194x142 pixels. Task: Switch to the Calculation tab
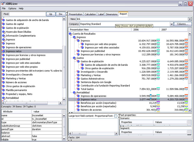pos(90,14)
